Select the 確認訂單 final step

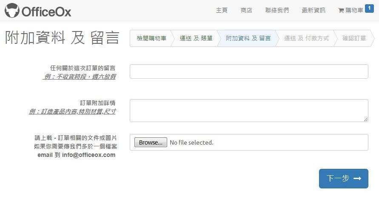coord(354,38)
